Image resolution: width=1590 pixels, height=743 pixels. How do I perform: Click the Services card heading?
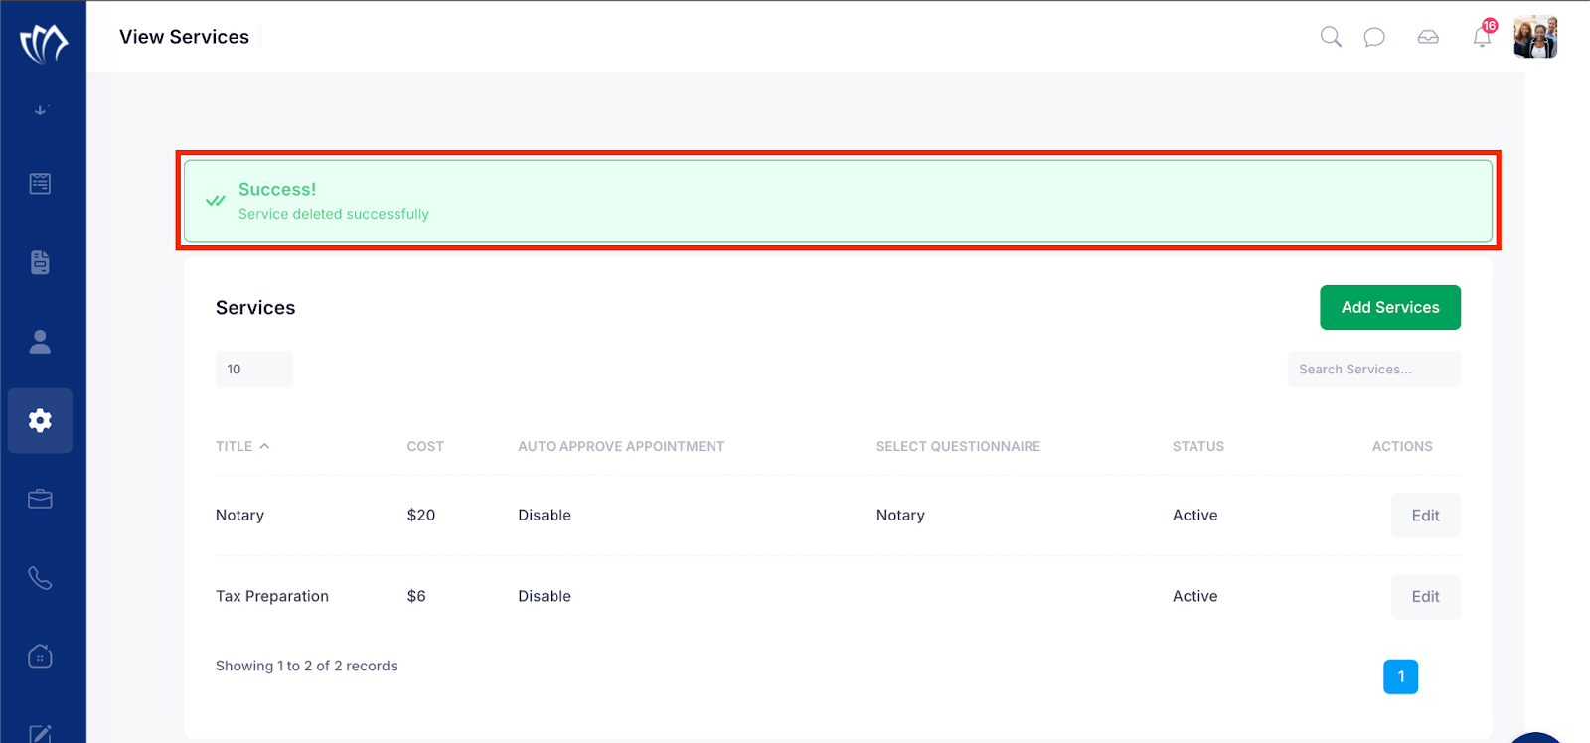[255, 308]
